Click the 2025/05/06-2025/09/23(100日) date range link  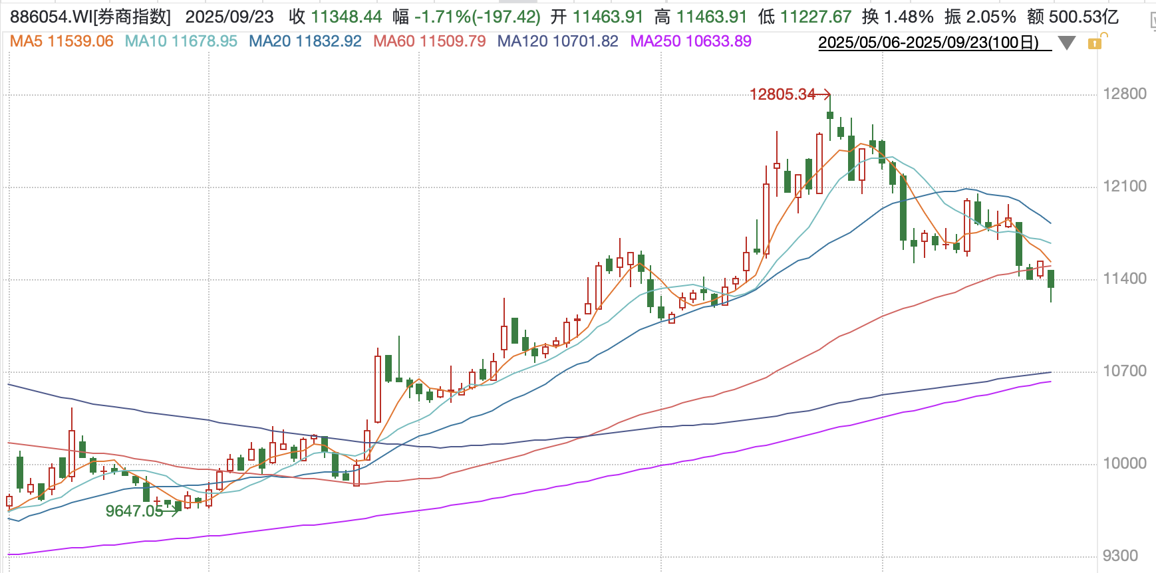pyautogui.click(x=935, y=43)
